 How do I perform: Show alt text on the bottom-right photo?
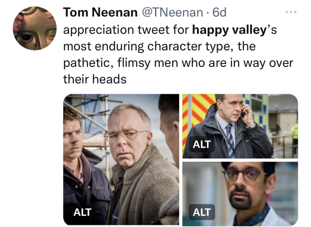202,212
